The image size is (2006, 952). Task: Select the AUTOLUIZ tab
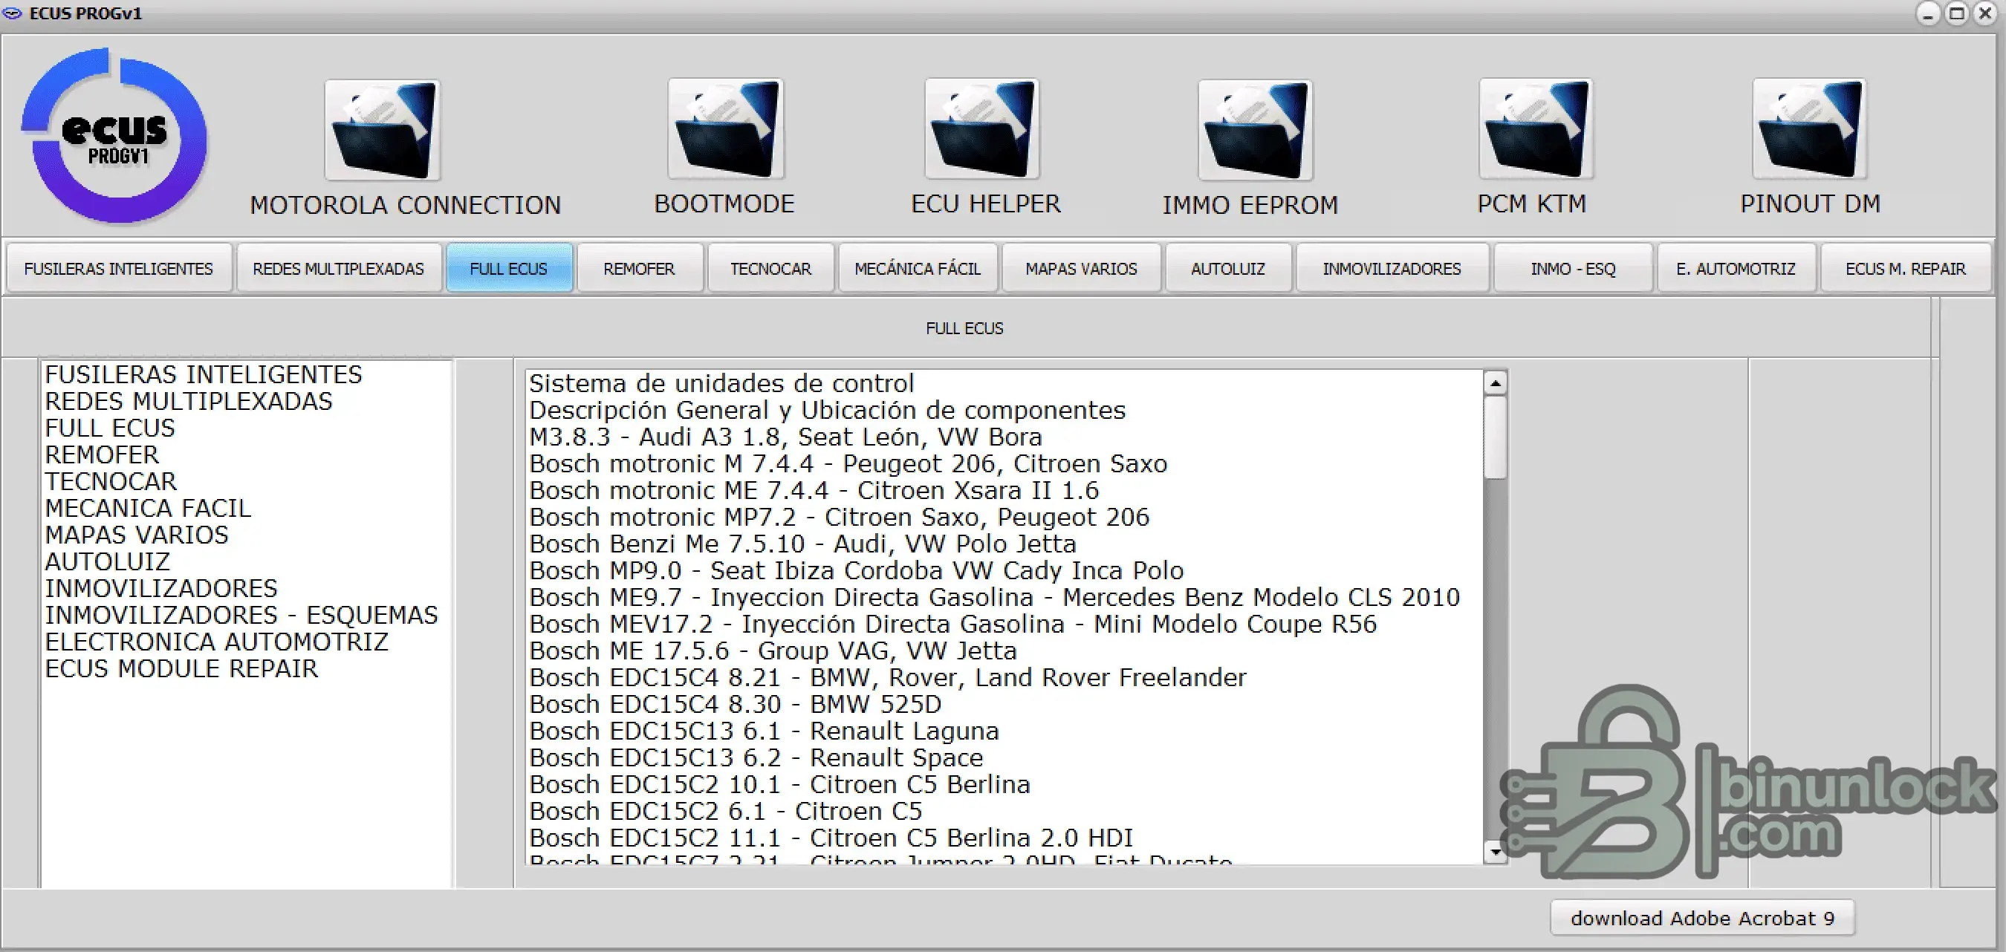coord(1228,269)
